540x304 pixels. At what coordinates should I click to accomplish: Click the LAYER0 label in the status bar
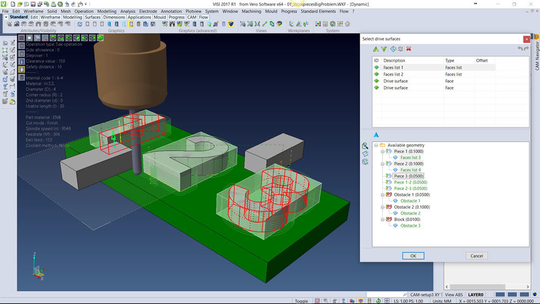[475, 294]
